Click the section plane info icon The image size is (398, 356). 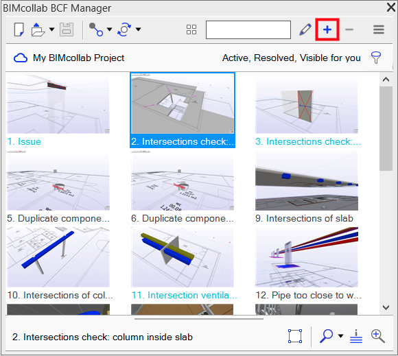pyautogui.click(x=356, y=336)
